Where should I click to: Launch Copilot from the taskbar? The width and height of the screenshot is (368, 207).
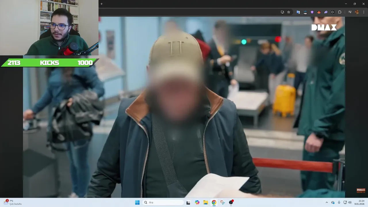coord(197,202)
